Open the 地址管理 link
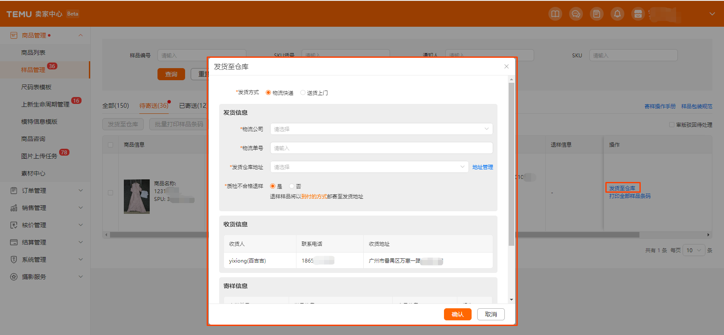Viewport: 724px width, 335px height. tap(482, 167)
